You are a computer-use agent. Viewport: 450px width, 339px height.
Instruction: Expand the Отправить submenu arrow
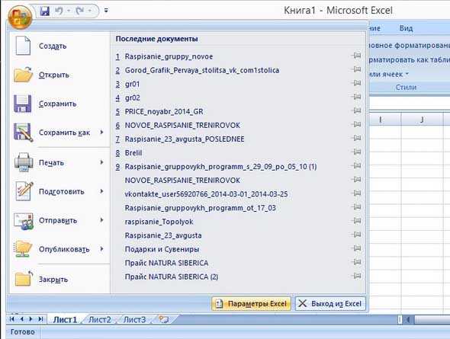coord(102,220)
